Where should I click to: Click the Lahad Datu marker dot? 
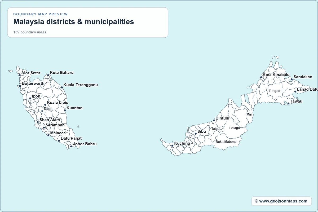(x=295, y=92)
